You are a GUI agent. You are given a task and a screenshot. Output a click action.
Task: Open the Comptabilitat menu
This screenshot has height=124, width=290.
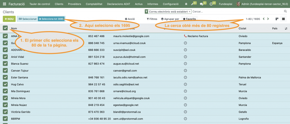point(94,4)
